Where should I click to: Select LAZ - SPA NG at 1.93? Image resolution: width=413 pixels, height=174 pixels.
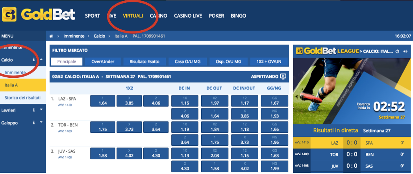click(275, 114)
